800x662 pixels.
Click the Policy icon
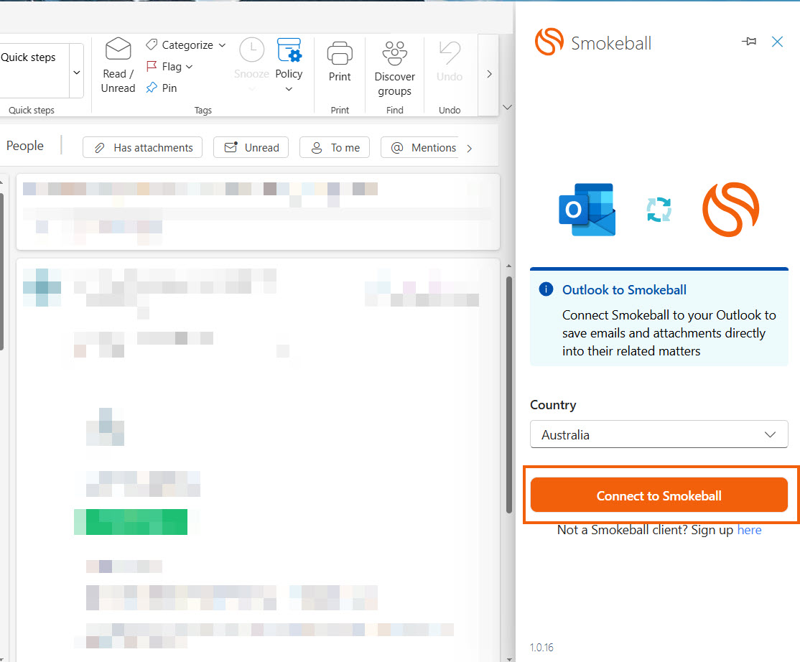click(289, 50)
